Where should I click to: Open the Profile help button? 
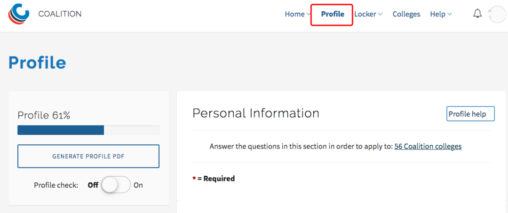(x=470, y=114)
